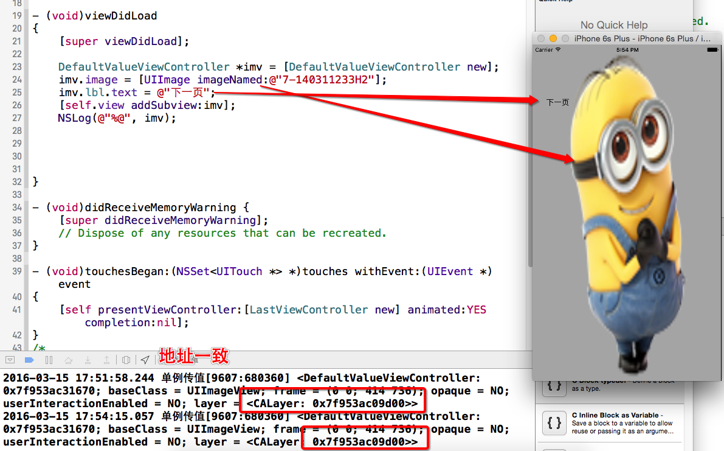724x451 pixels.
Task: Tap the minion image in the iPhone simulator
Action: pos(627,215)
